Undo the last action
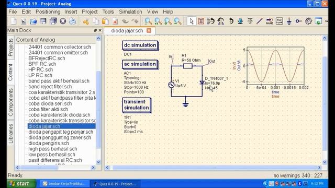 coord(125,21)
